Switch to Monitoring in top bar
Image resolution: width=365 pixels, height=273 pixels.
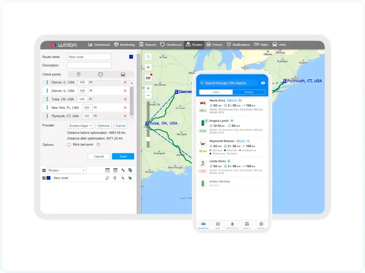point(124,44)
